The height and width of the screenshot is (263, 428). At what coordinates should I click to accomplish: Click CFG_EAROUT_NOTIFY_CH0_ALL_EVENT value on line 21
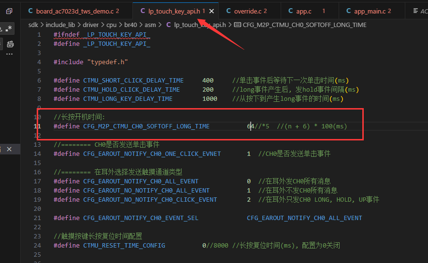coord(304,218)
